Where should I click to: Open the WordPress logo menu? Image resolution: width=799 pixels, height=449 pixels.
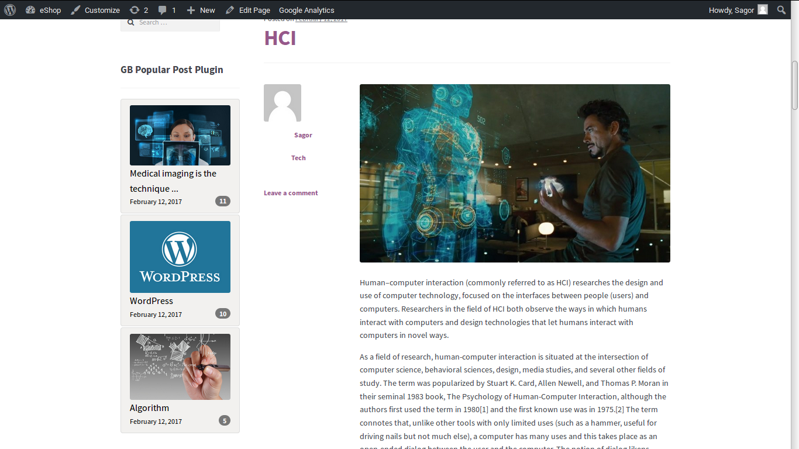pos(10,10)
